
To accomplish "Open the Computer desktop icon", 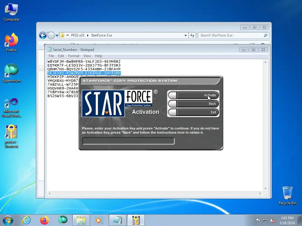I will (x=12, y=12).
